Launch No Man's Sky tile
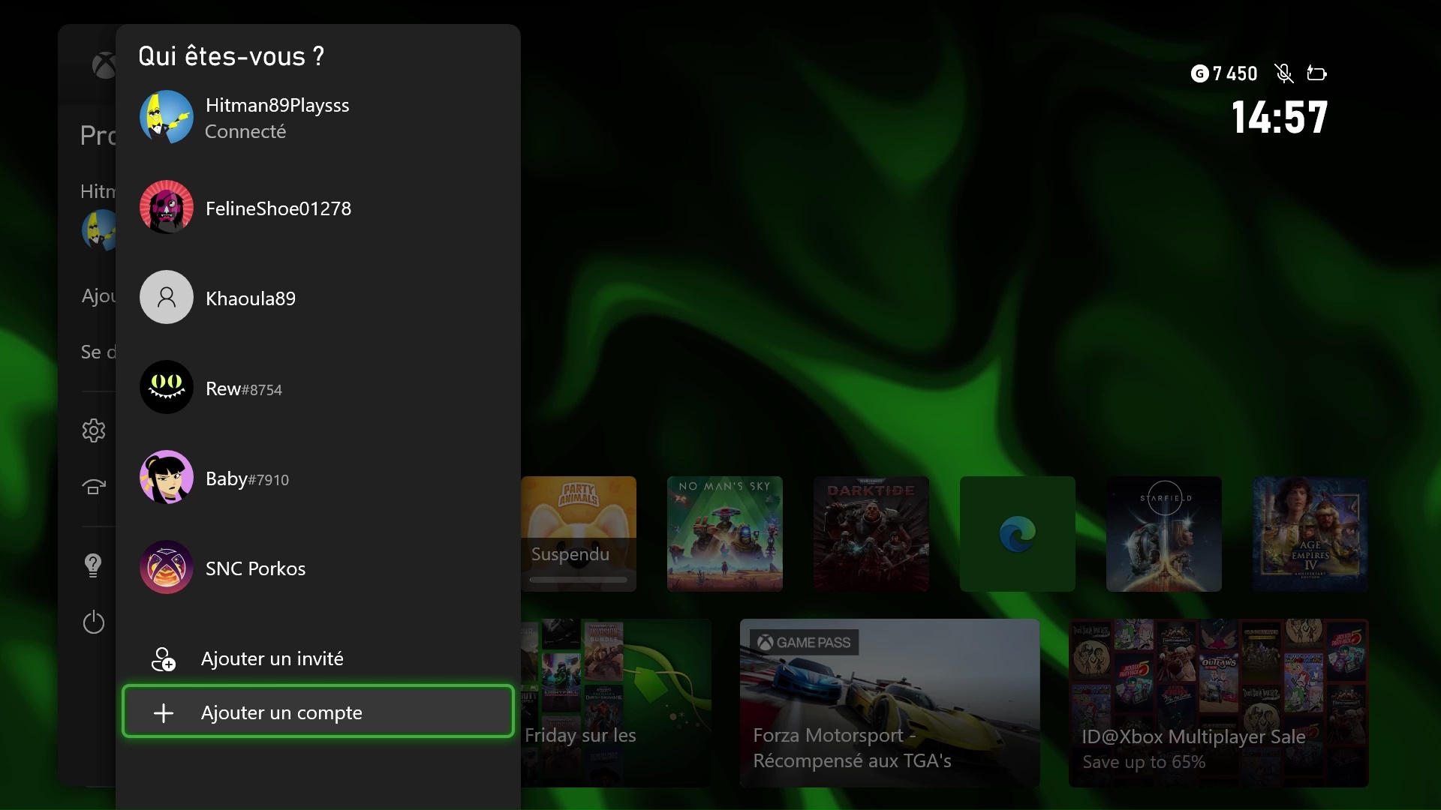This screenshot has width=1441, height=810. 725,534
